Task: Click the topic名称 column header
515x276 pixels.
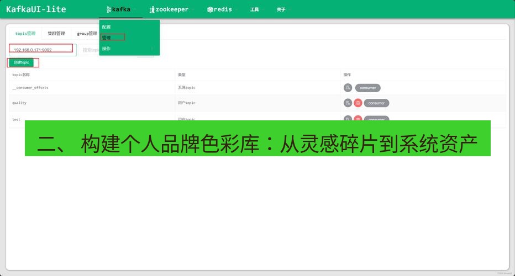Action: tap(21, 75)
